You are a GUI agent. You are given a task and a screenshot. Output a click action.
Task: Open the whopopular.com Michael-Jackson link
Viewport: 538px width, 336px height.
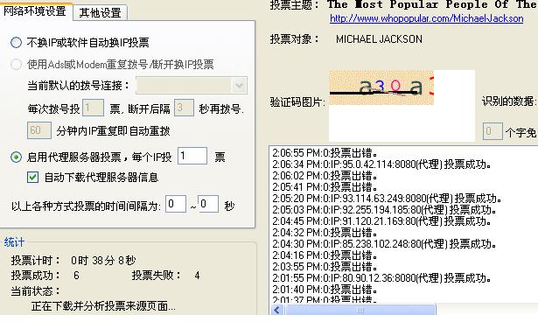click(x=427, y=18)
